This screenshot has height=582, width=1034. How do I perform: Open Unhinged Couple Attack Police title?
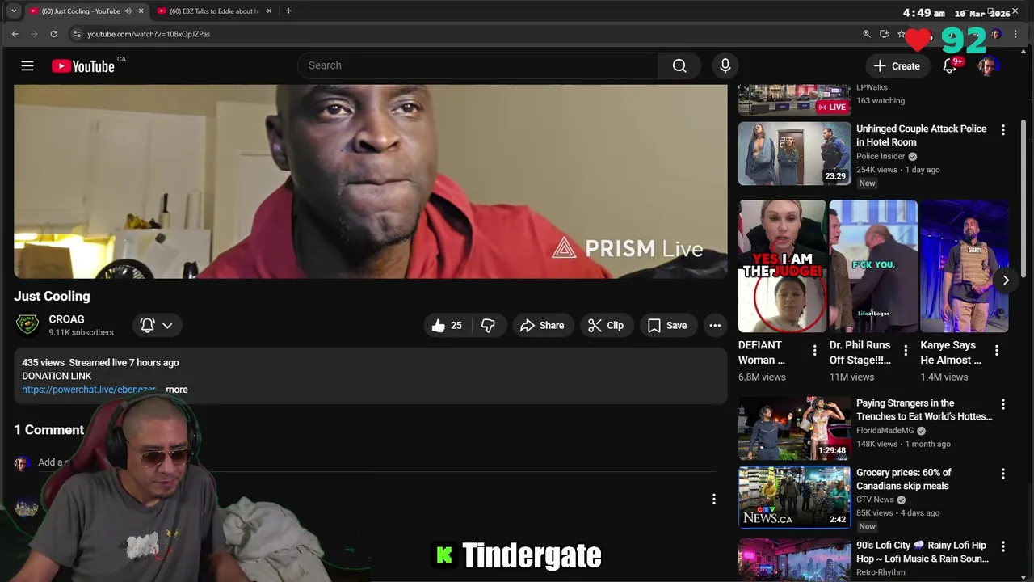pos(921,135)
